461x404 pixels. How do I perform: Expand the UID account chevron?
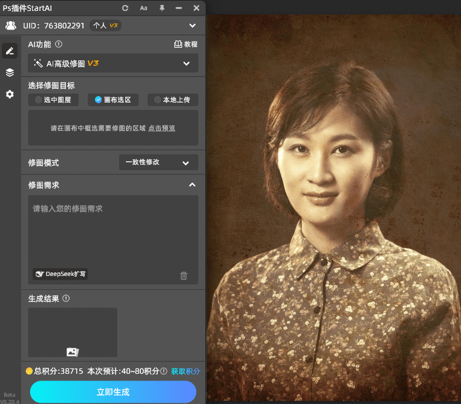192,25
